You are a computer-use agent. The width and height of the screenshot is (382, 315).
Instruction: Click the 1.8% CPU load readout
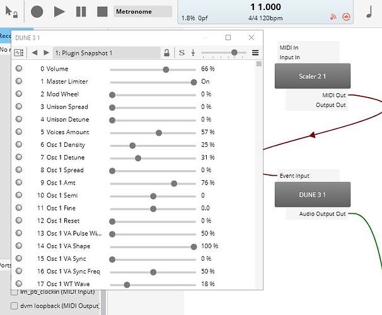[188, 18]
